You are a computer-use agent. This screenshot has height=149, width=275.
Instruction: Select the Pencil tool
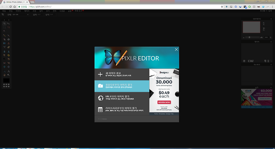(x=4, y=35)
